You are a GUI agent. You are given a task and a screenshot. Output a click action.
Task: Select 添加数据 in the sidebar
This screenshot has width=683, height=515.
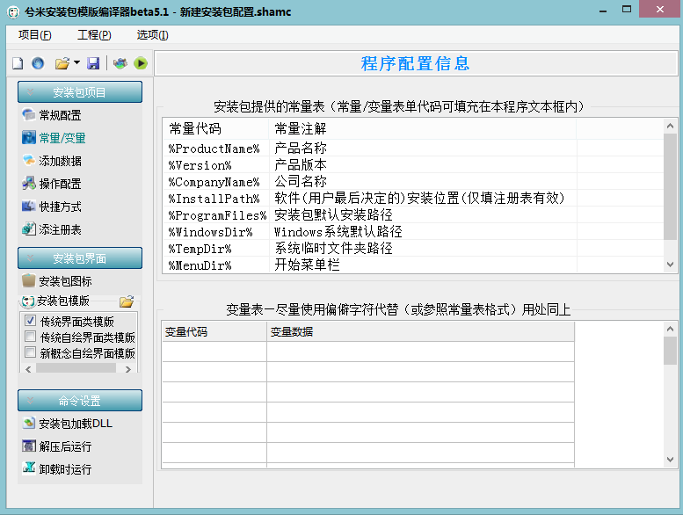(x=60, y=161)
